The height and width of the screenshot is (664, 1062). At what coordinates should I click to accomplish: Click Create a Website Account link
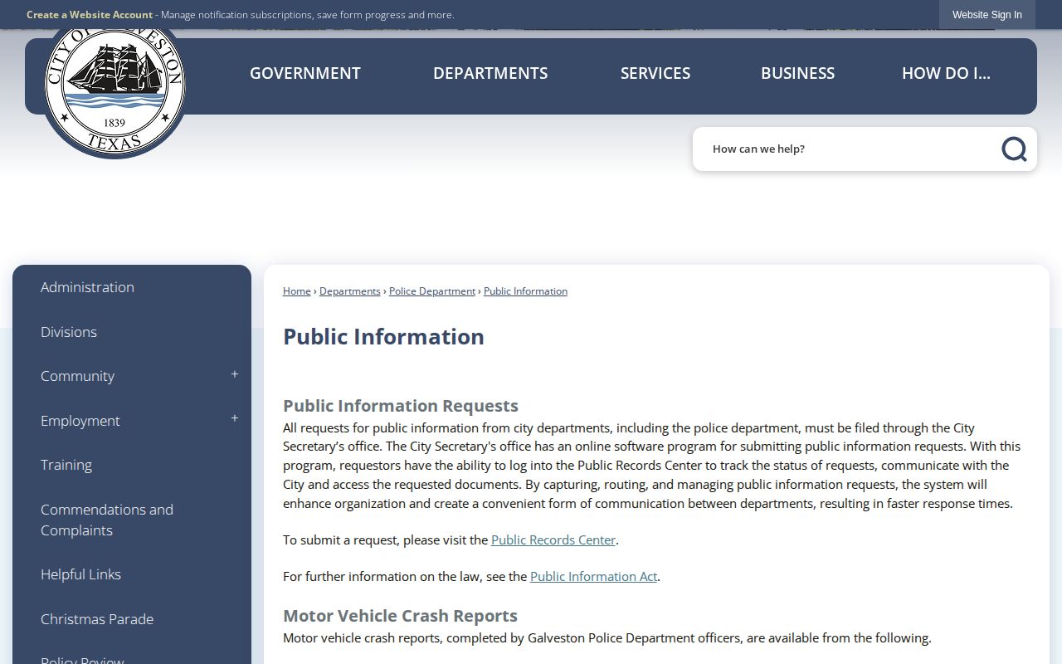tap(90, 15)
